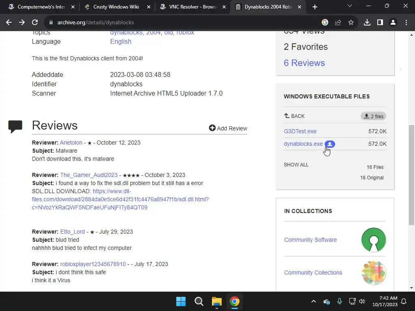This screenshot has width=415, height=311.
Task: Open the 6 Reviews link
Action: tap(304, 63)
